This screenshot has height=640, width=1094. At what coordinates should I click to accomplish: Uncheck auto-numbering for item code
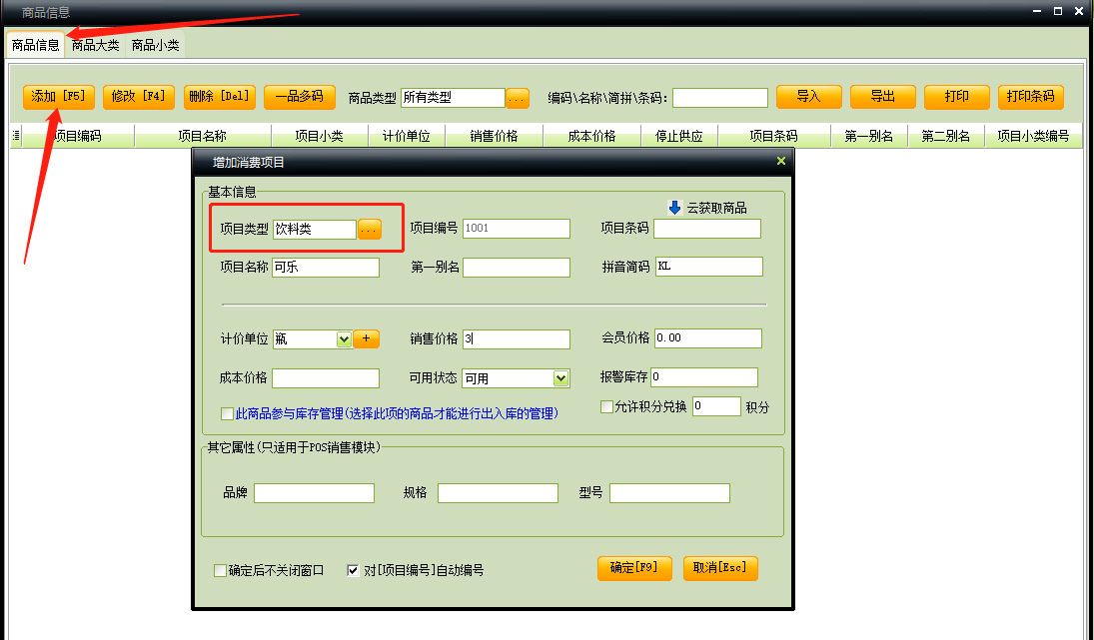click(x=353, y=571)
